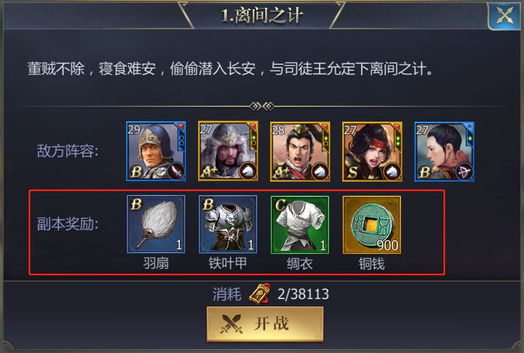Click the bow troop icon on last enemy

(464, 171)
